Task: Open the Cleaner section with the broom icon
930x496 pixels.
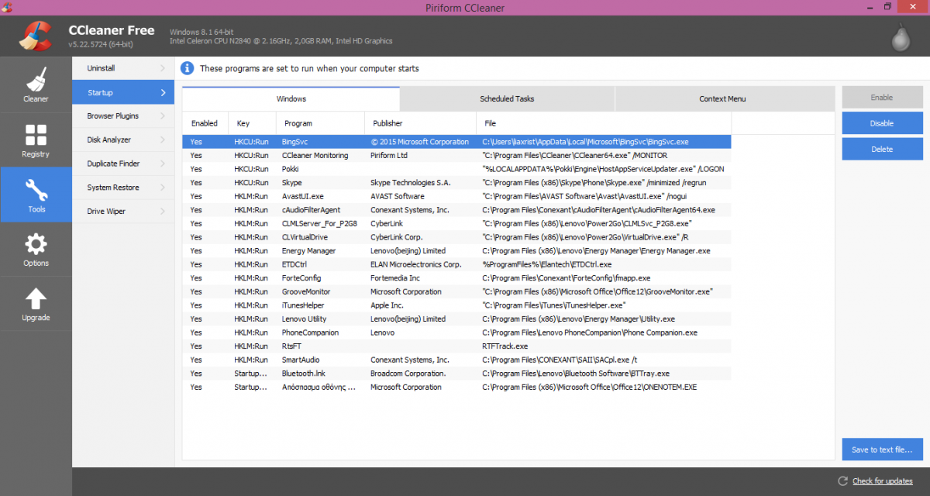Action: (36, 84)
